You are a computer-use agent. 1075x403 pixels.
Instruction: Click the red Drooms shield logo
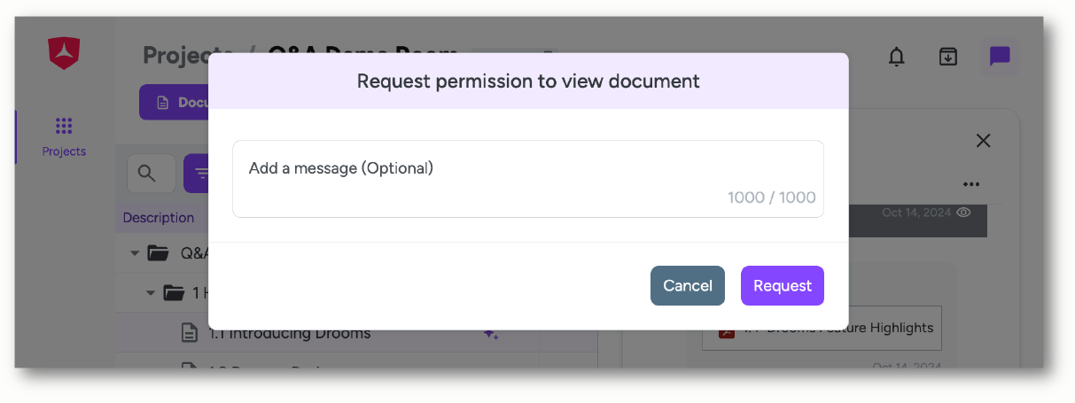click(64, 53)
